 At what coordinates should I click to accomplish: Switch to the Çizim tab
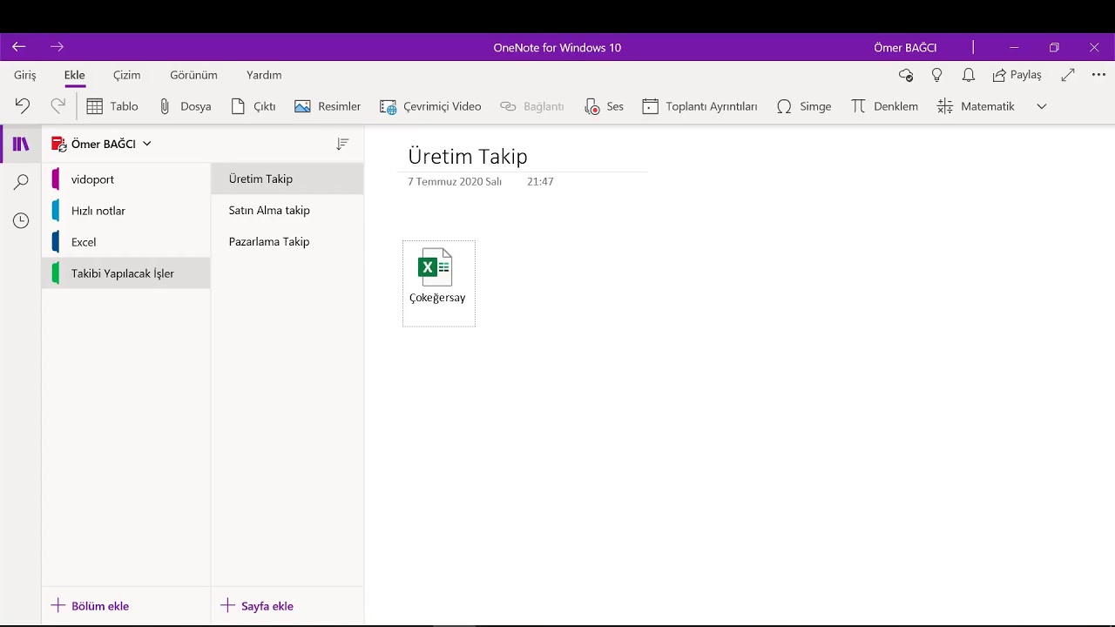[x=127, y=75]
